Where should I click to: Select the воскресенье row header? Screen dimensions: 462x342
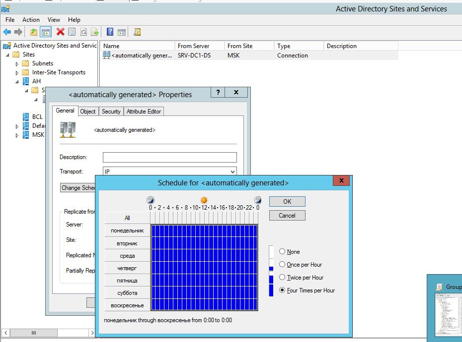tap(127, 305)
